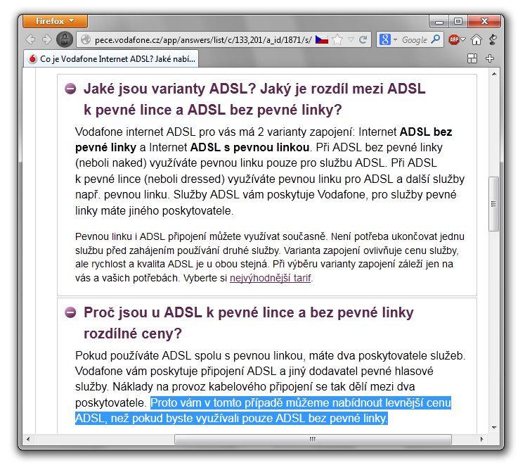Image resolution: width=525 pixels, height=470 pixels.
Task: Open a new tab with the plus icon
Action: click(x=490, y=58)
